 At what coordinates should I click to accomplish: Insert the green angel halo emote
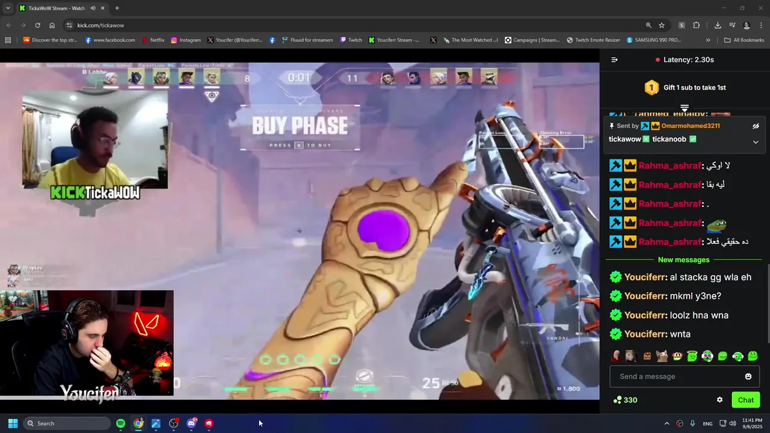(x=692, y=356)
